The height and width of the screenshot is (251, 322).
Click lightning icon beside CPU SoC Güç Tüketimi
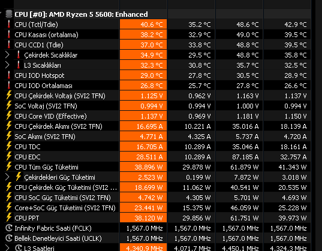[9, 198]
